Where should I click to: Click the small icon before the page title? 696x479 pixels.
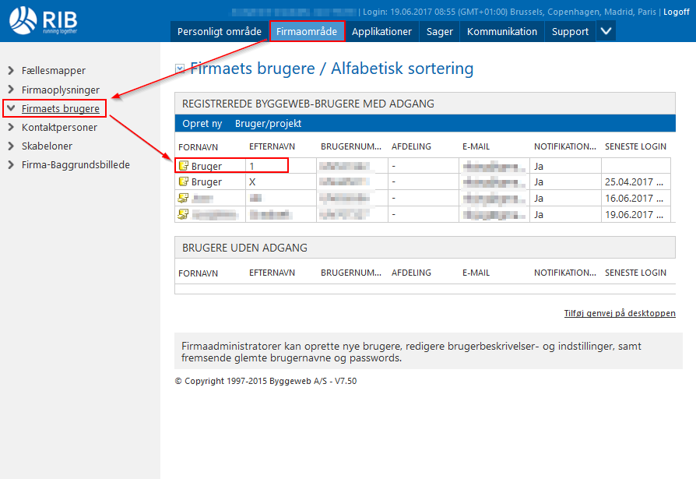pos(180,69)
